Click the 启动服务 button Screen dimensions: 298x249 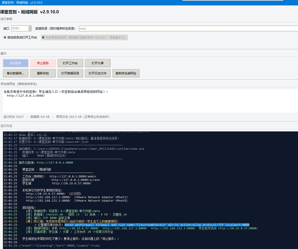tap(16, 63)
